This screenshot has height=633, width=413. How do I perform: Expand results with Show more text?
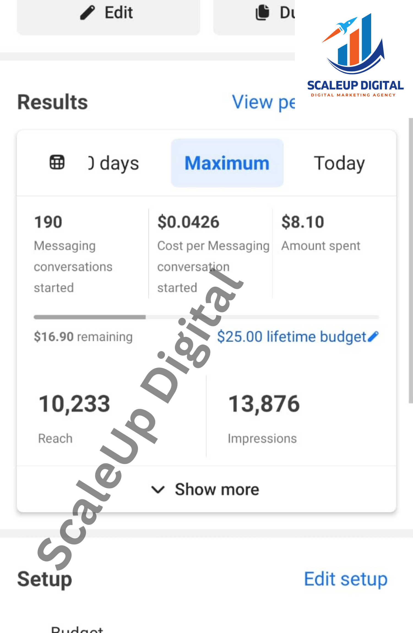coord(217,489)
